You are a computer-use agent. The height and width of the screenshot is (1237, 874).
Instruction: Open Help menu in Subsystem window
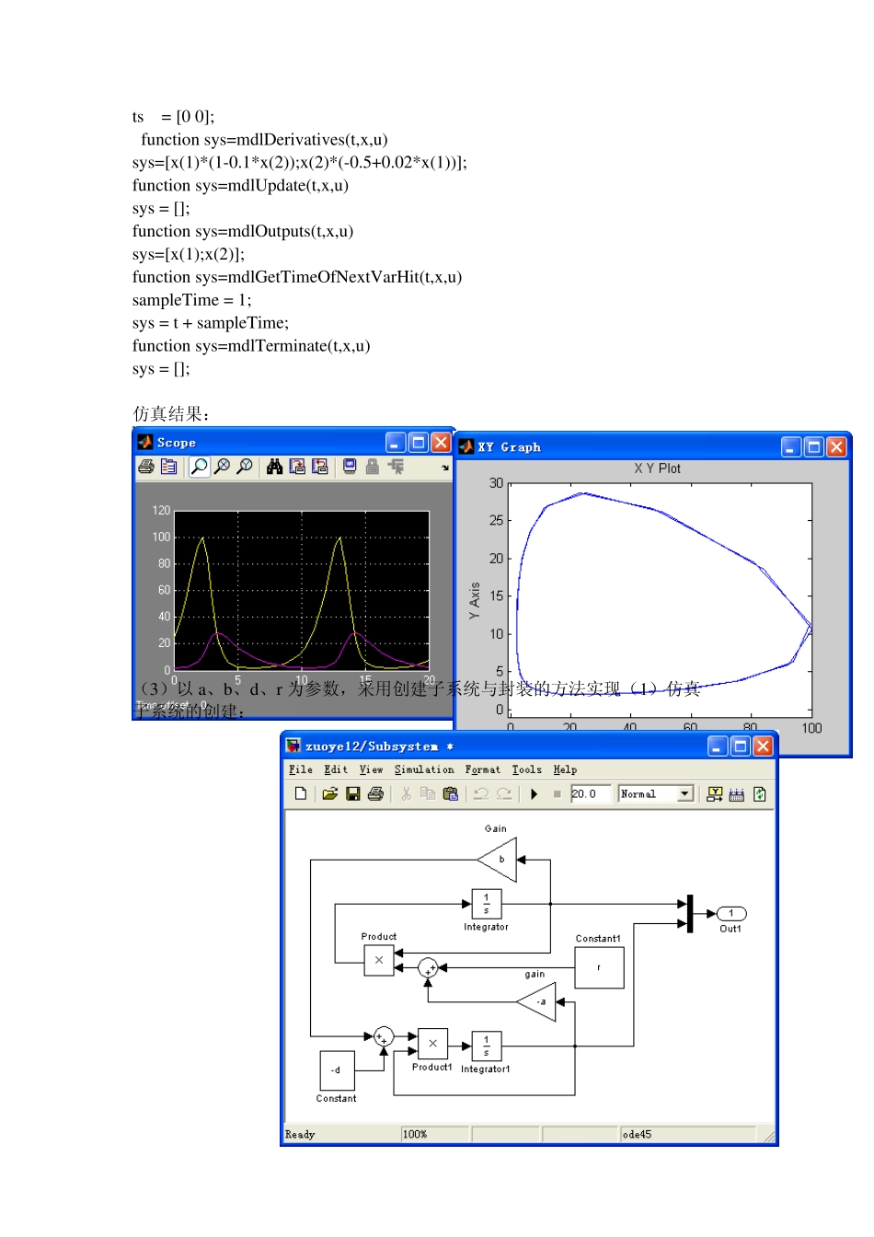(565, 769)
